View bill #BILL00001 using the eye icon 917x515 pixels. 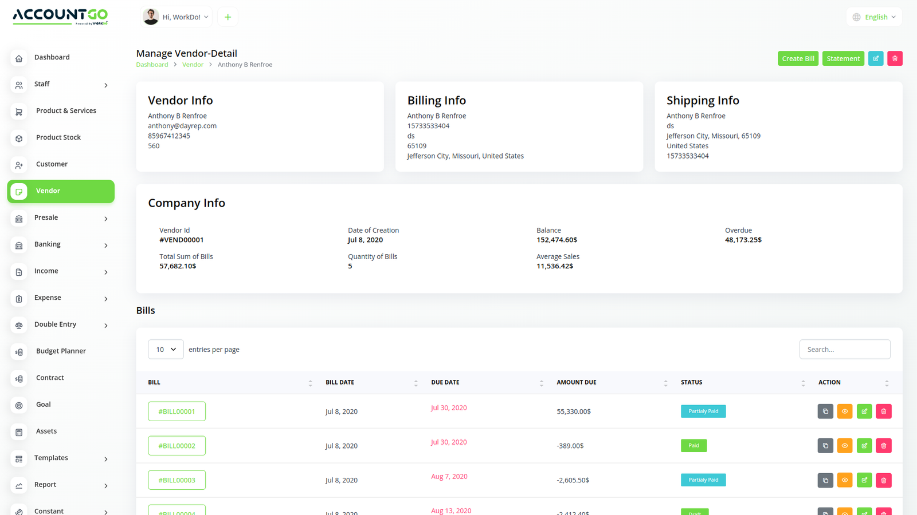845,411
